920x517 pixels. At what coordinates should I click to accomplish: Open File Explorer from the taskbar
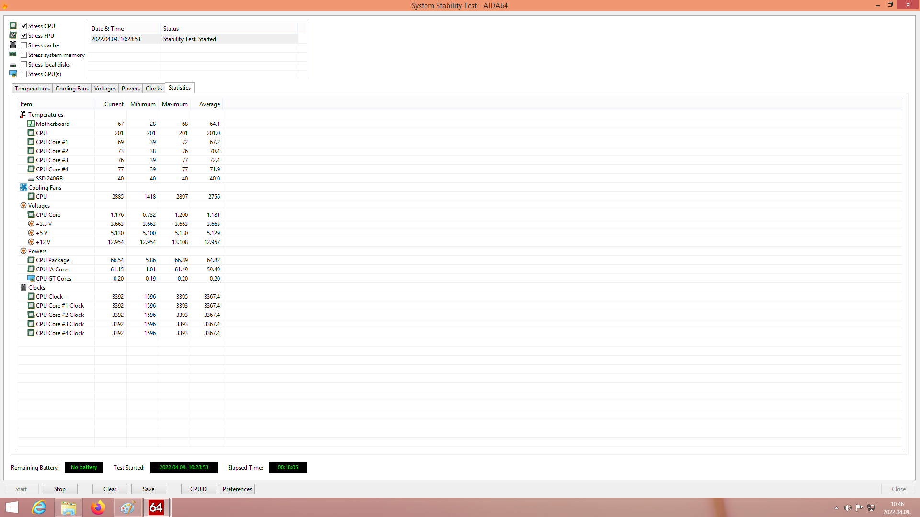click(69, 507)
